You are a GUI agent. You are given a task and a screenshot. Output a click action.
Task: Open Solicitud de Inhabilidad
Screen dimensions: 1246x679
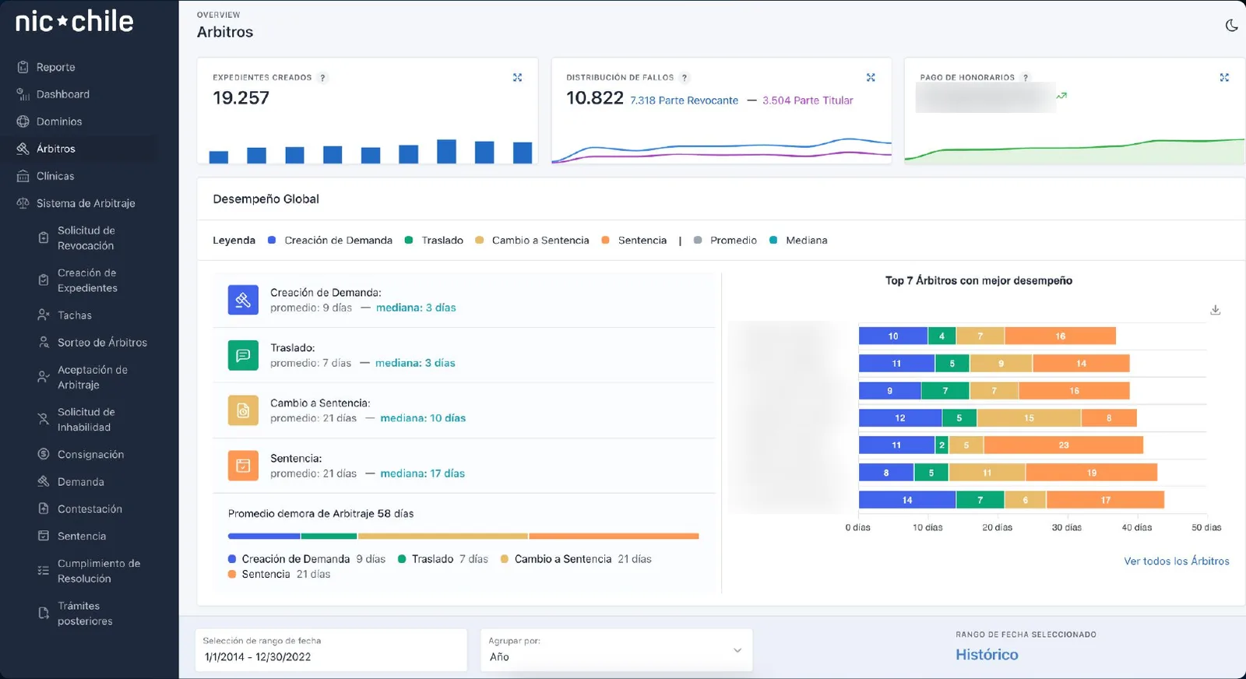pos(86,420)
